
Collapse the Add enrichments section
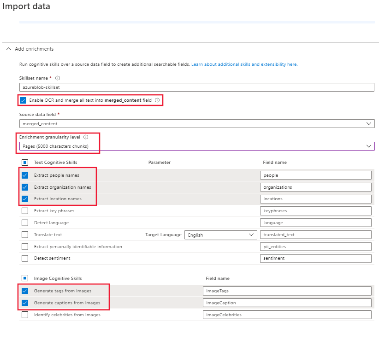[8, 49]
